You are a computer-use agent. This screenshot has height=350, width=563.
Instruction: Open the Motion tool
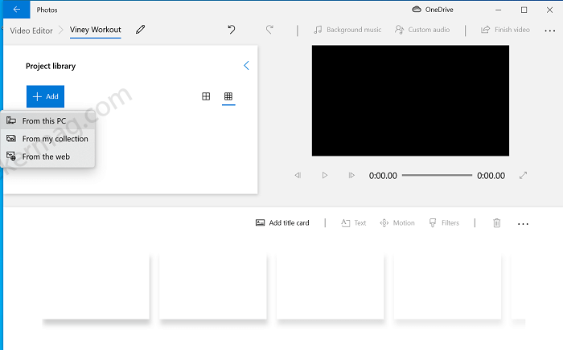397,223
